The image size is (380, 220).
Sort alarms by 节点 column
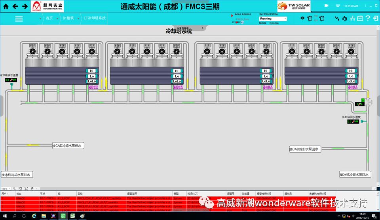pos(48,194)
